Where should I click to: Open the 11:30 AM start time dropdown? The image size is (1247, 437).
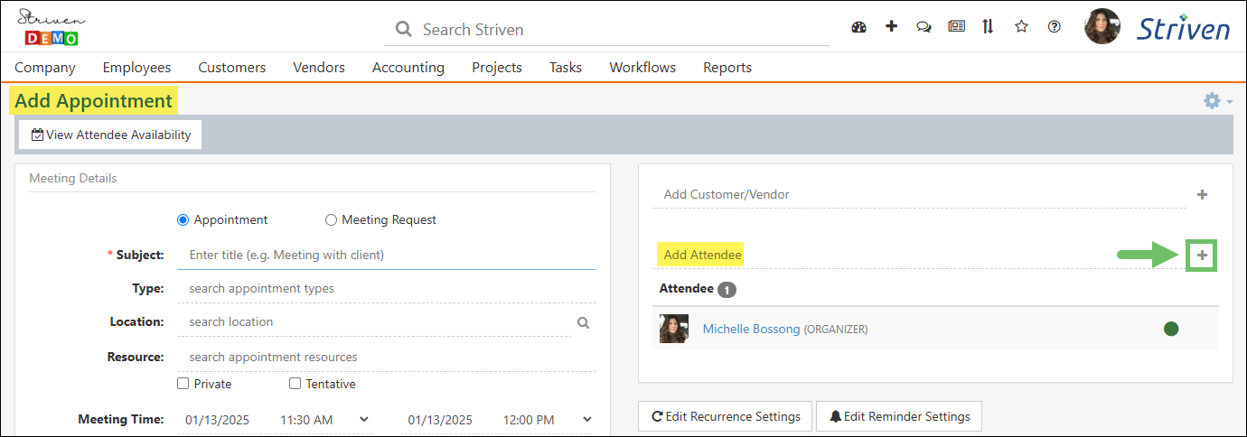click(324, 420)
